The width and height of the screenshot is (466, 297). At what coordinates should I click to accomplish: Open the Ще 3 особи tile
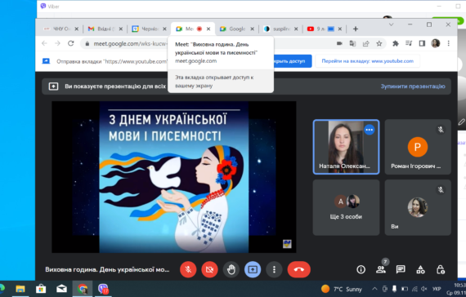tap(346, 207)
